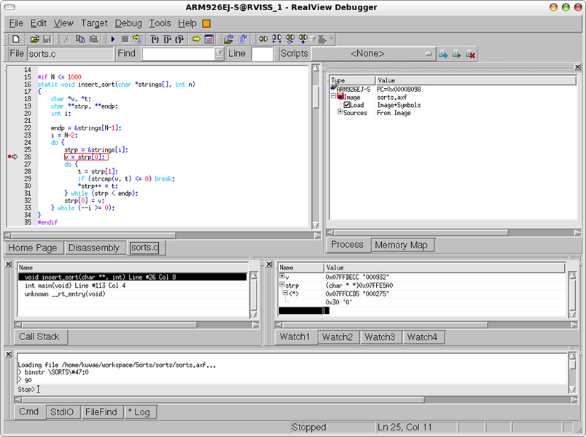Image resolution: width=586 pixels, height=437 pixels.
Task: Collapse the <*> node under strp
Action: 285,293
